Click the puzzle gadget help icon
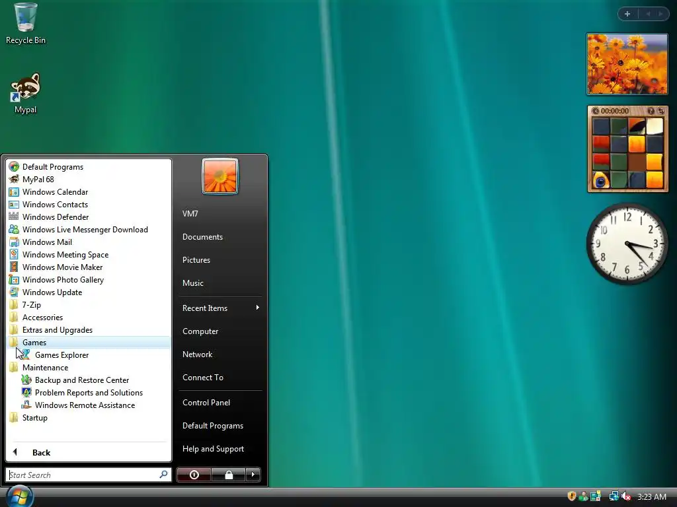 [x=651, y=111]
